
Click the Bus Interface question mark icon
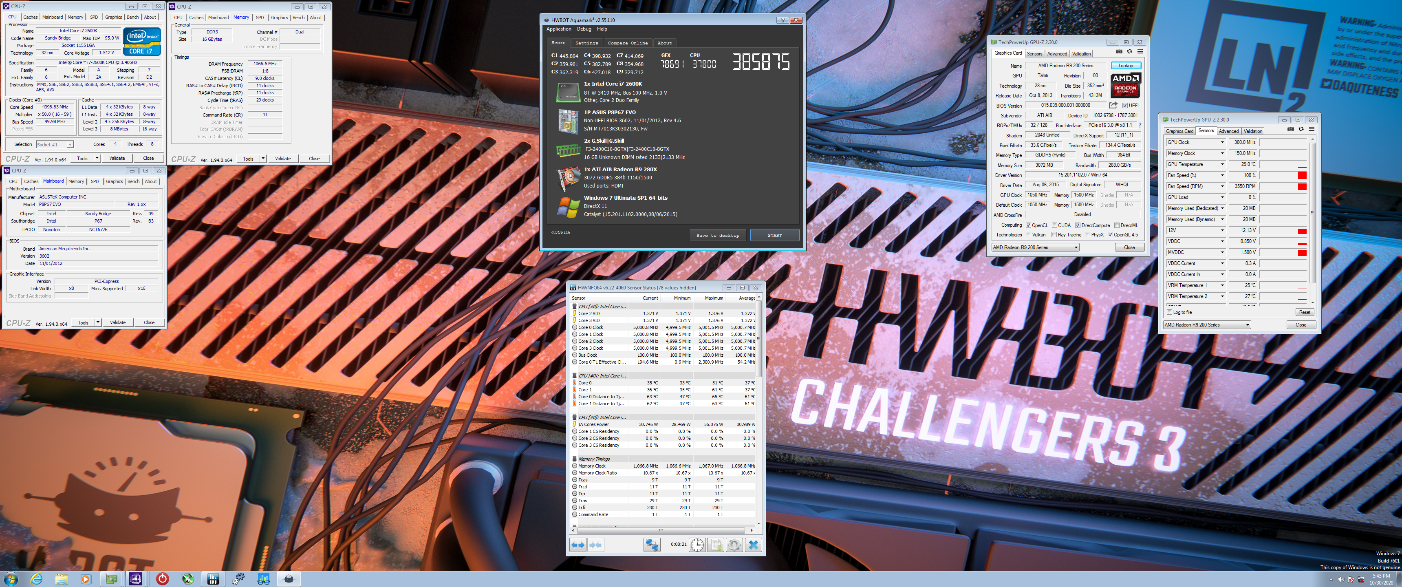1140,125
